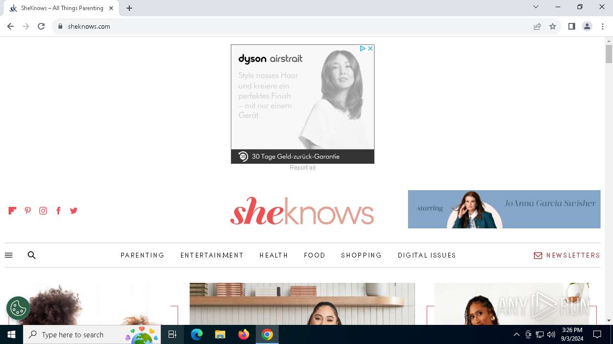Reload the sheknows.com page
The height and width of the screenshot is (344, 613).
(41, 26)
